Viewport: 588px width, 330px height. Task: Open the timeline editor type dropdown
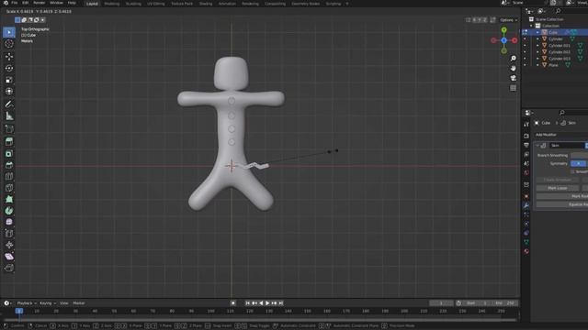(x=7, y=303)
